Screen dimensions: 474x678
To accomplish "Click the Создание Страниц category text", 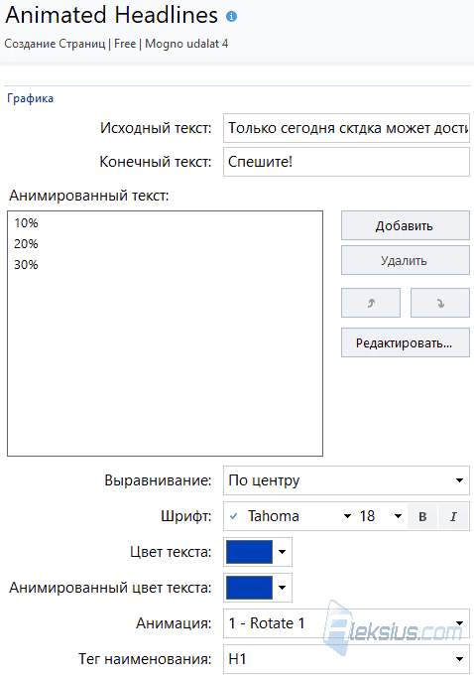I will tap(55, 44).
